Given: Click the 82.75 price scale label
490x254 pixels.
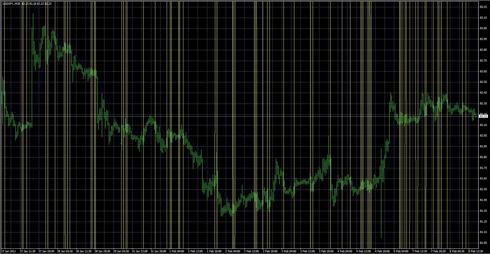Looking at the screenshot, I should click(483, 61).
